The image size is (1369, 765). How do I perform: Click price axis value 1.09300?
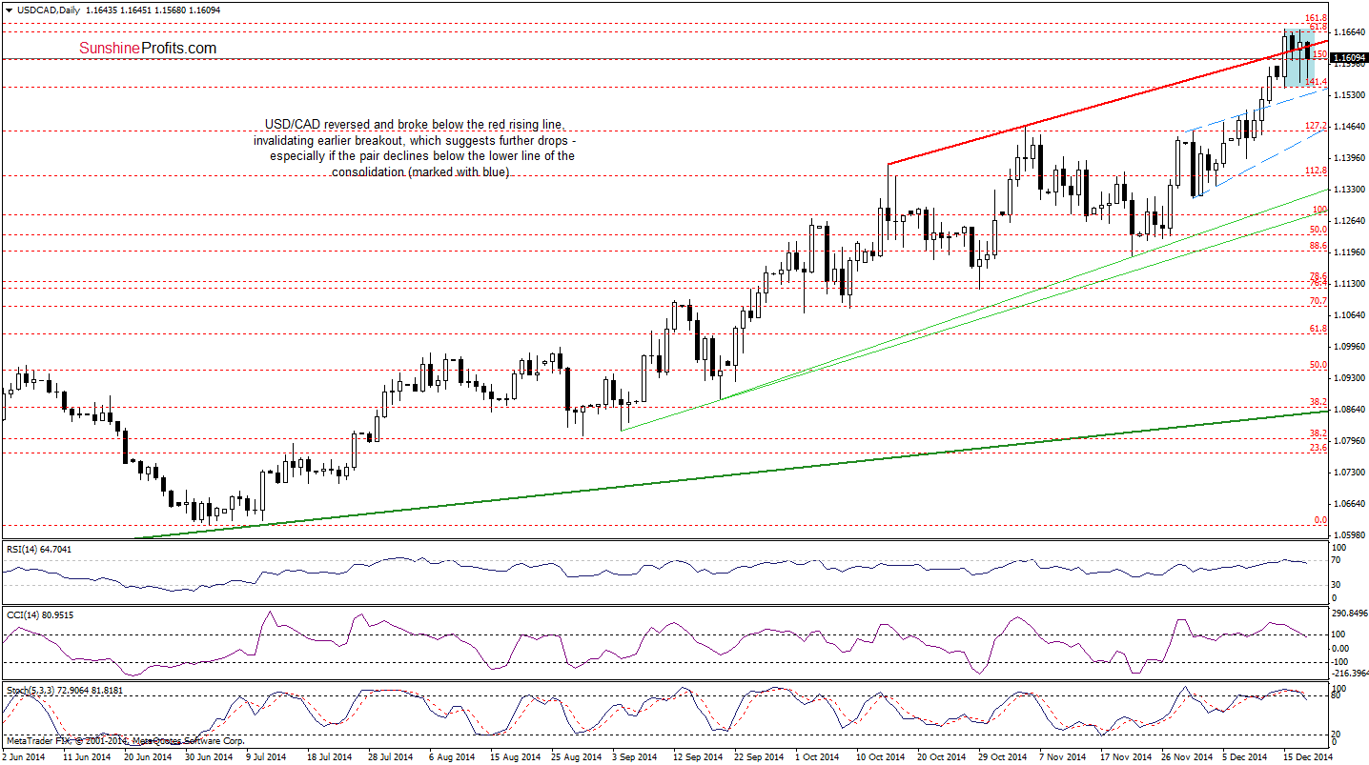click(x=1349, y=378)
